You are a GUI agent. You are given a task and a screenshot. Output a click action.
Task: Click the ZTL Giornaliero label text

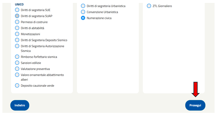[x=162, y=6]
